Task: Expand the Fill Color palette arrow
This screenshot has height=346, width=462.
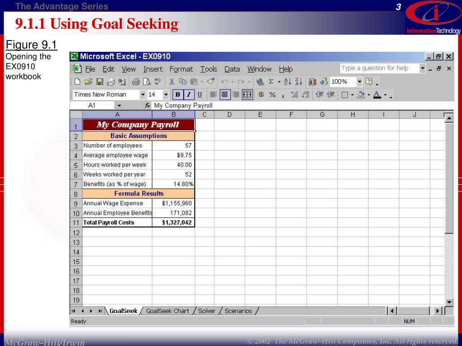Action: 369,95
